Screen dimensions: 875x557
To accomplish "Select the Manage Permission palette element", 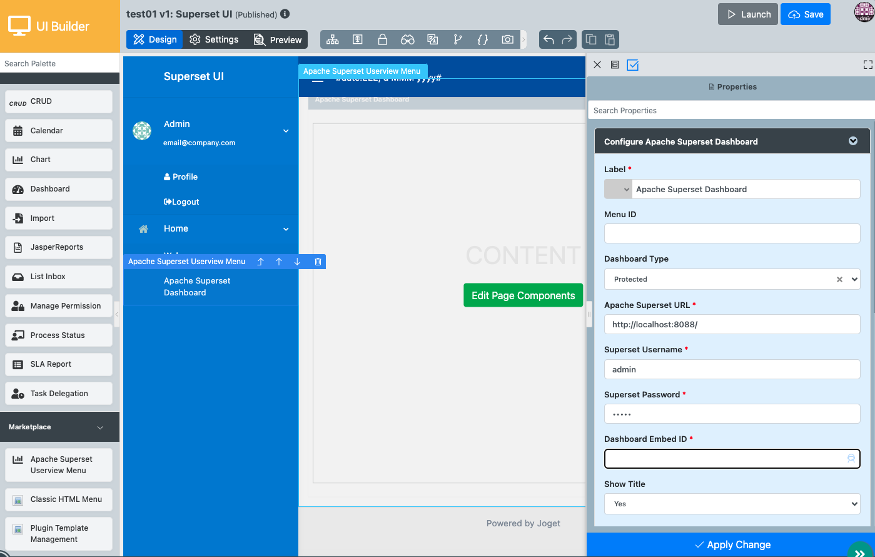I will pos(59,306).
